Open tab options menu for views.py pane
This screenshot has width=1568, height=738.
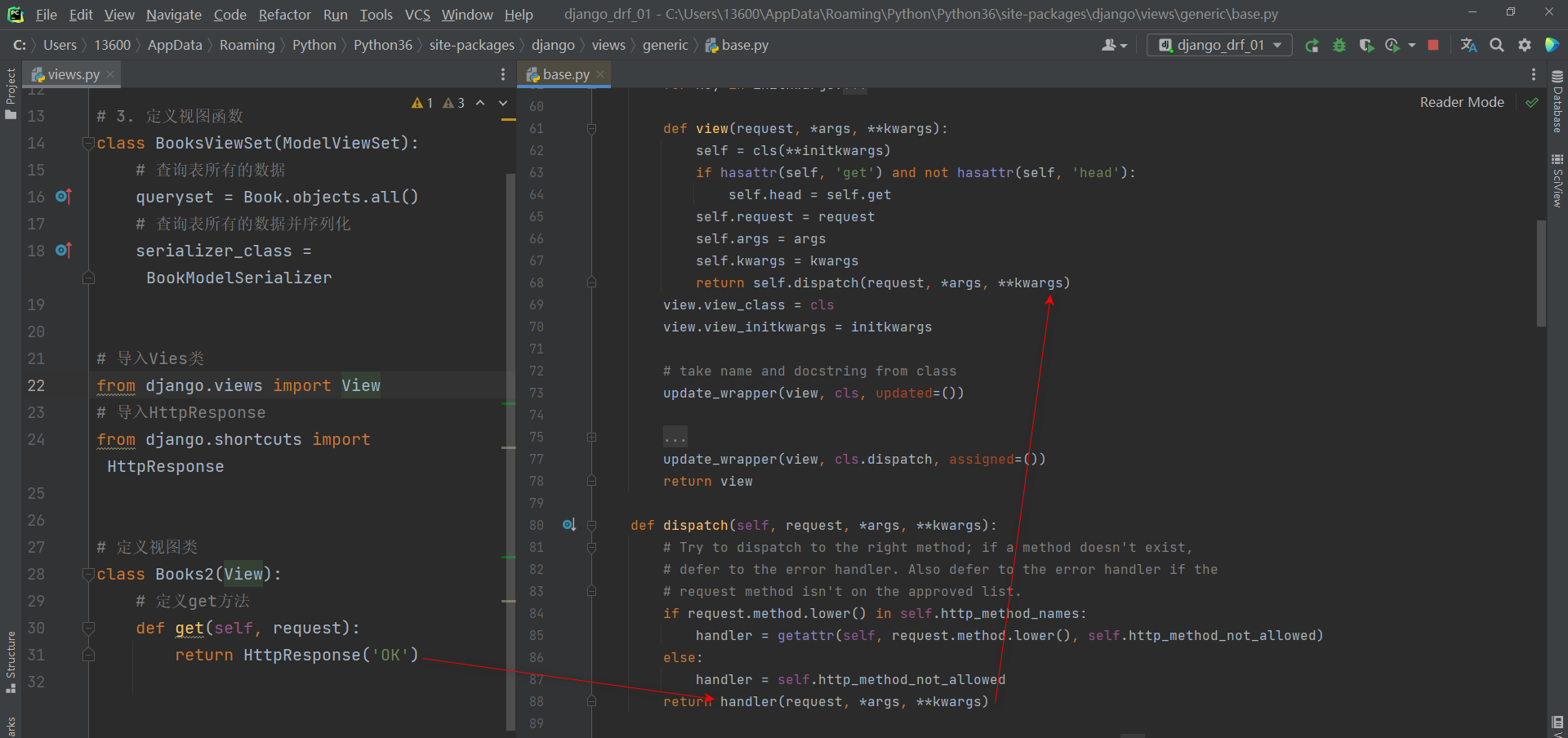point(502,74)
